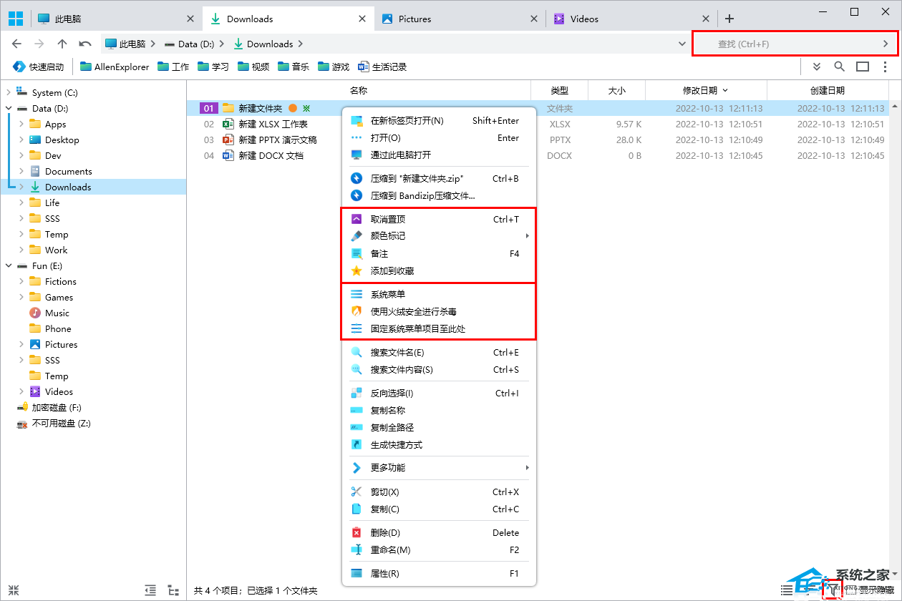Go back with the left arrow button
Viewport: 902px width, 601px height.
17,44
